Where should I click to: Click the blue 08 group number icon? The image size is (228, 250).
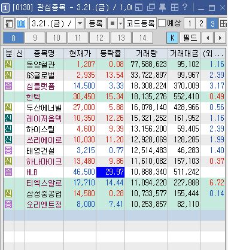tap(21, 24)
